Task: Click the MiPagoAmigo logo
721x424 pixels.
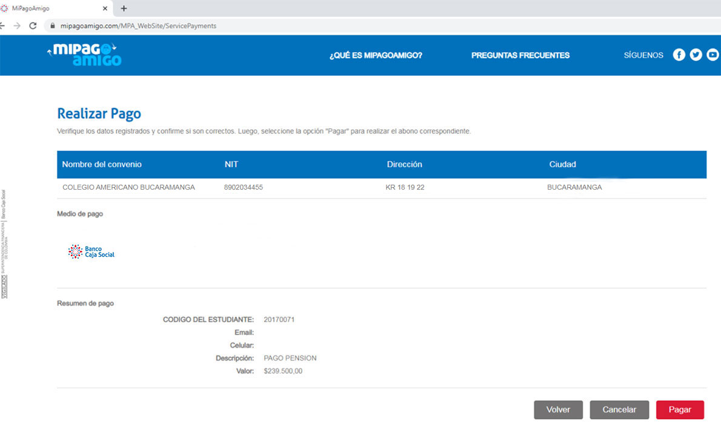Action: [x=85, y=55]
